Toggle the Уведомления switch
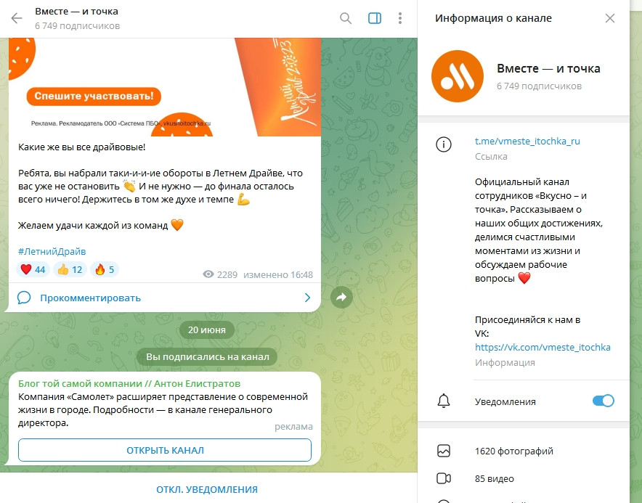Image resolution: width=642 pixels, height=503 pixels. [603, 401]
